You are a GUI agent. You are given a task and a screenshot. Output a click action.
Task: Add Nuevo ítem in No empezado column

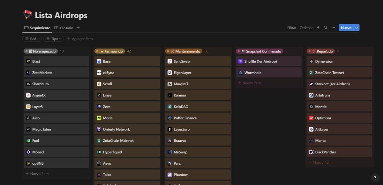[37, 174]
